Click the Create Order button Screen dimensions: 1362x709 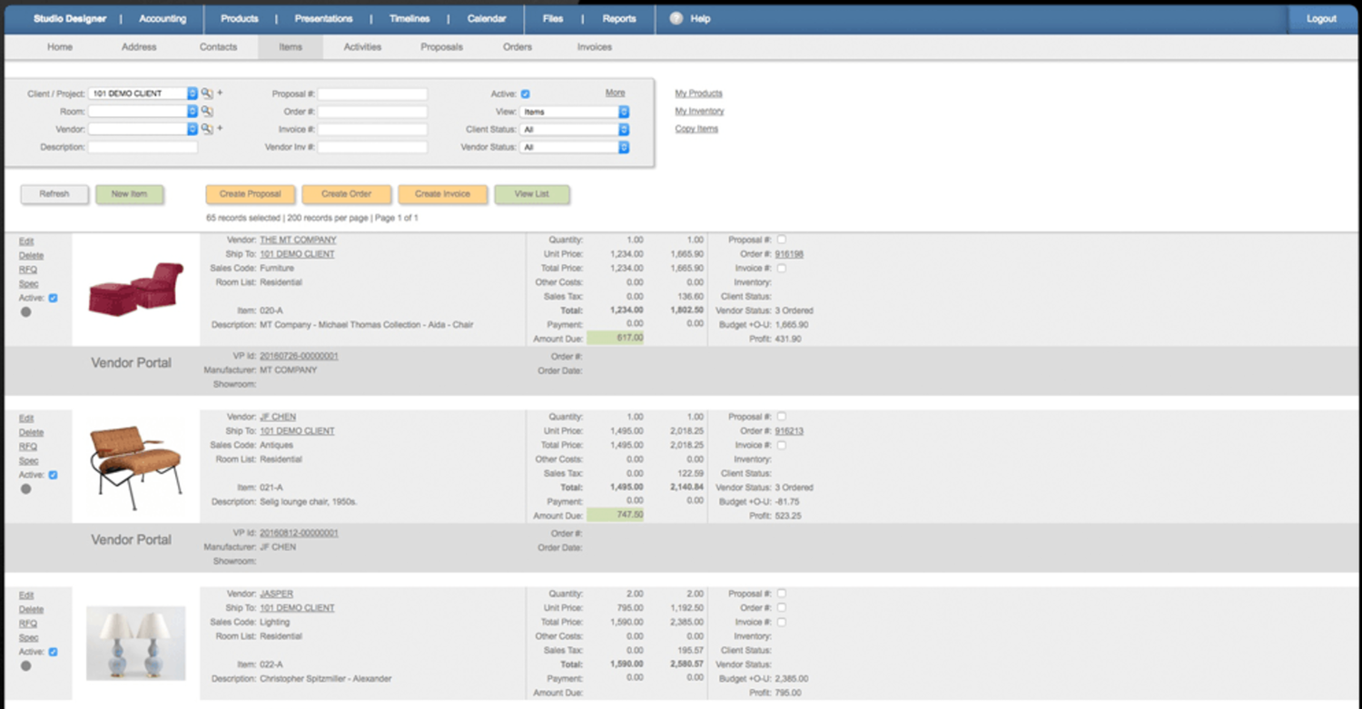tap(347, 193)
